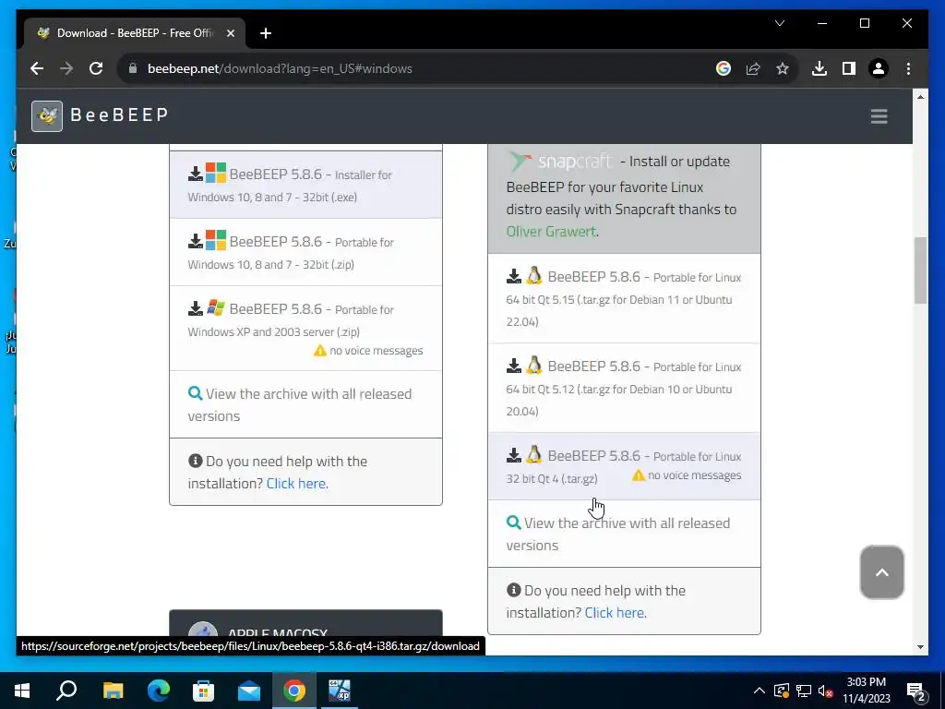Click page scrollbar down arrow
Screen dimensions: 945x709
click(920, 647)
